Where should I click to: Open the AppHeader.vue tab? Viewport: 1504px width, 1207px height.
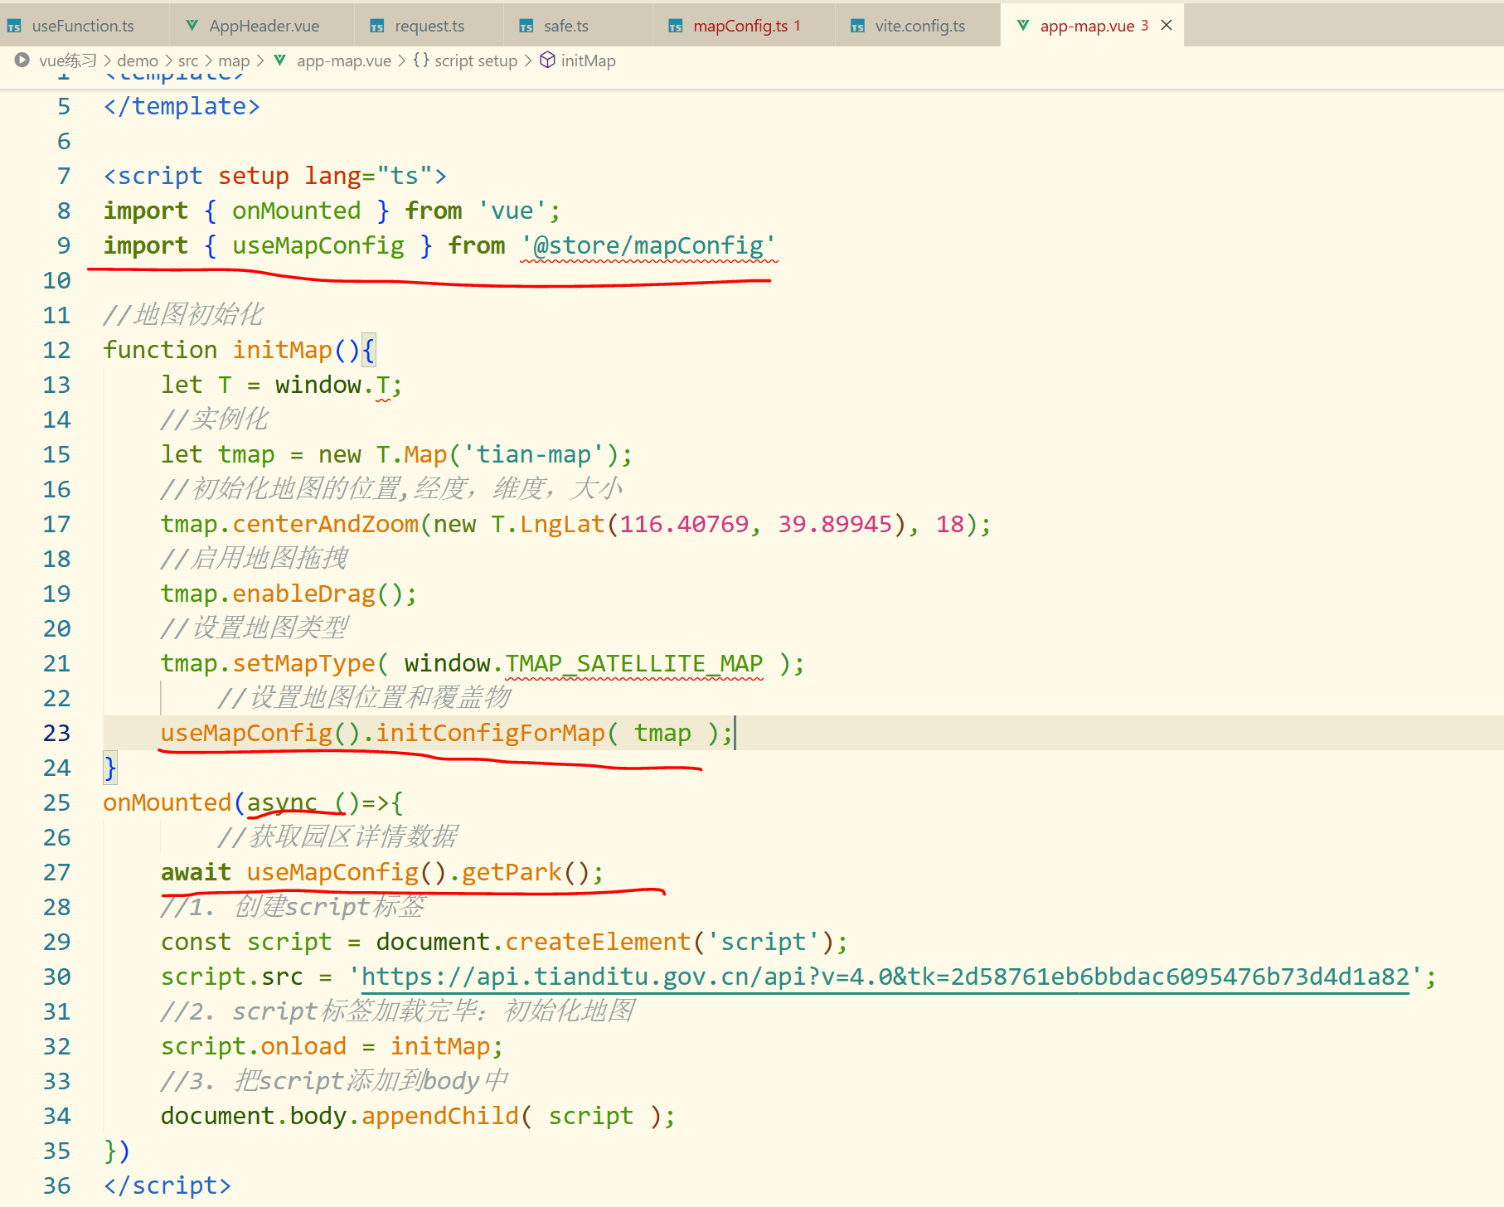point(264,26)
